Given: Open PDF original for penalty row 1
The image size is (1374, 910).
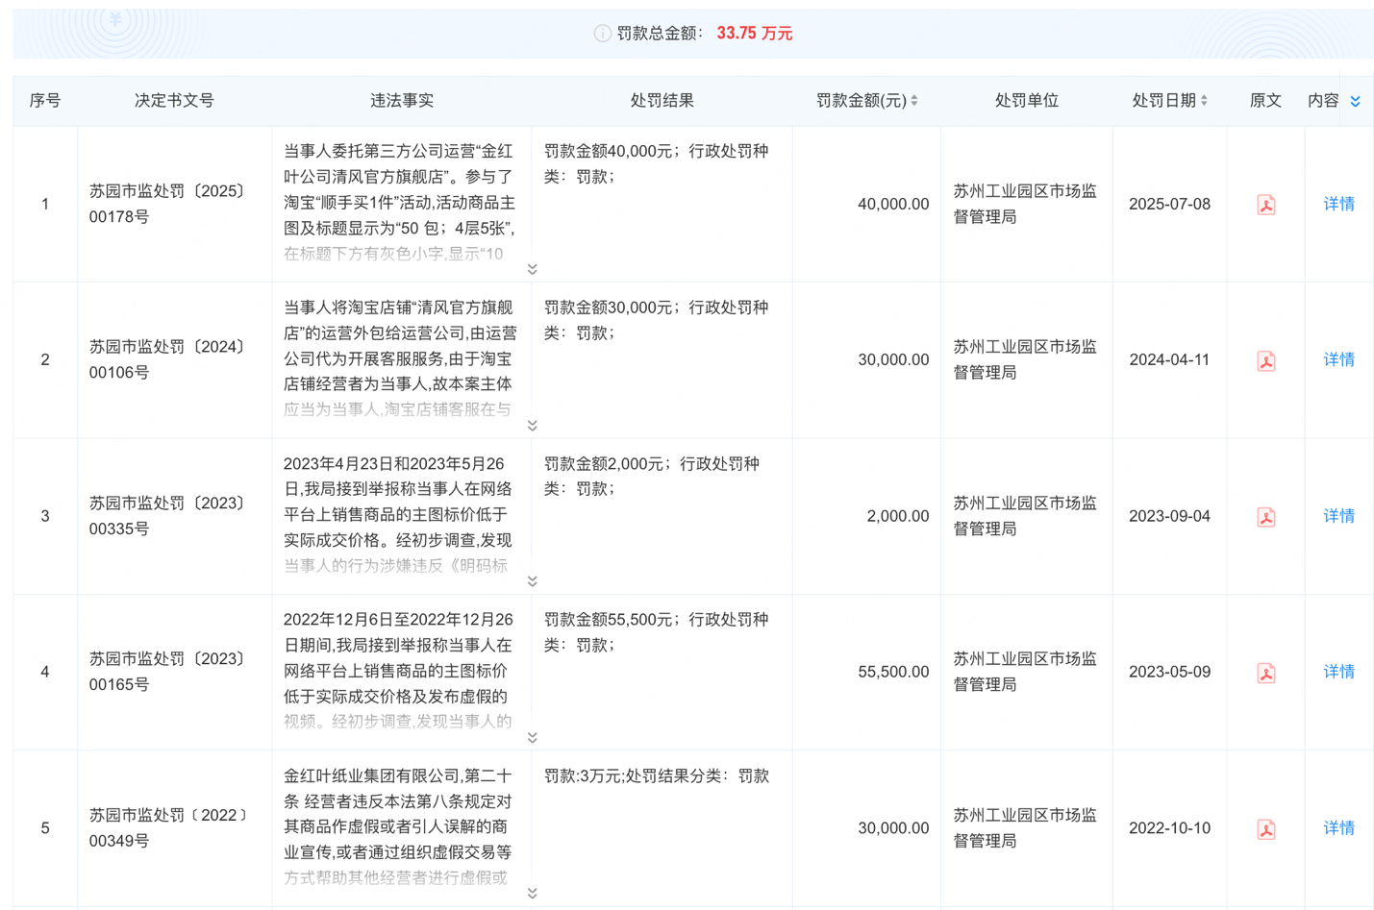Looking at the screenshot, I should tap(1265, 205).
